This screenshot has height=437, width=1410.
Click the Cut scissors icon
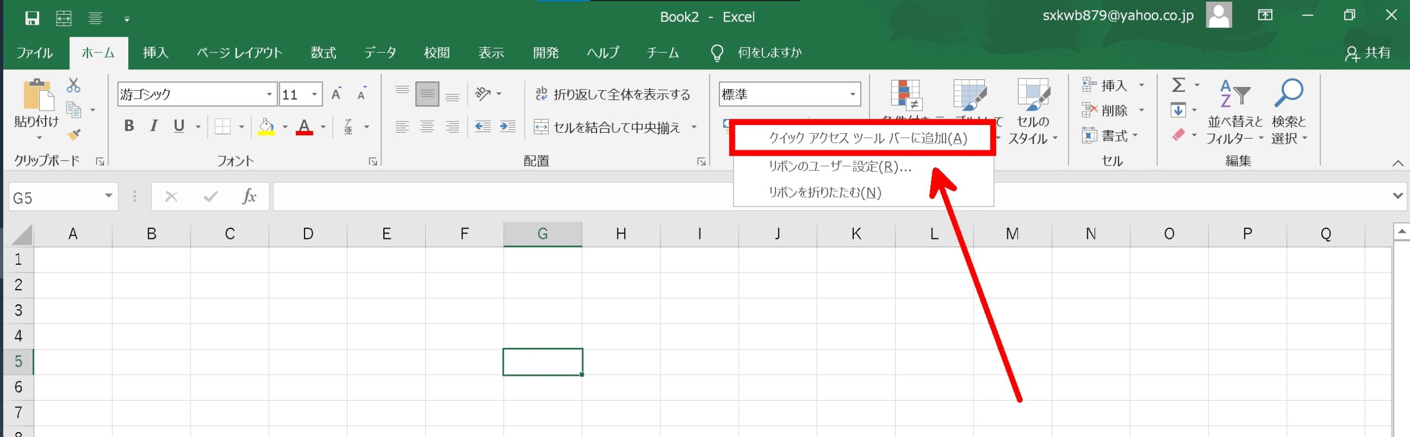click(73, 85)
